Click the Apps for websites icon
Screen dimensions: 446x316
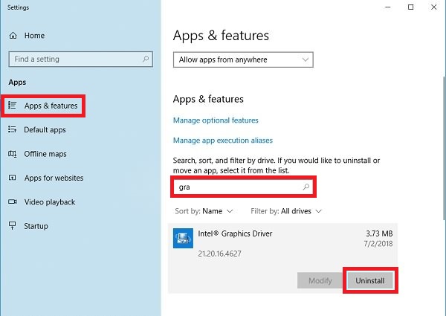pyautogui.click(x=13, y=178)
